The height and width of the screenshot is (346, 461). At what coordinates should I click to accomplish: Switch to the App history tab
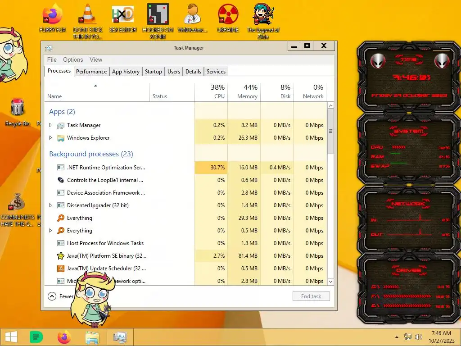tap(126, 72)
